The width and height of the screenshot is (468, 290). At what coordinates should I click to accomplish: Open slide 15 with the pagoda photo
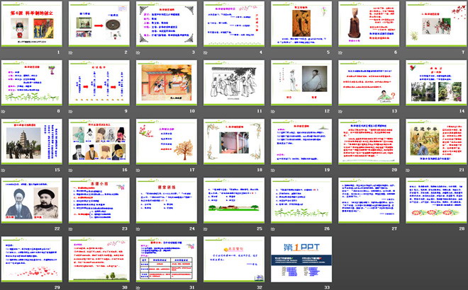pyautogui.click(x=32, y=141)
